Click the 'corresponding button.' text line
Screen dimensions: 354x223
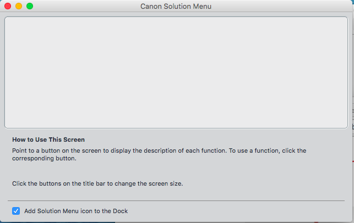point(44,159)
